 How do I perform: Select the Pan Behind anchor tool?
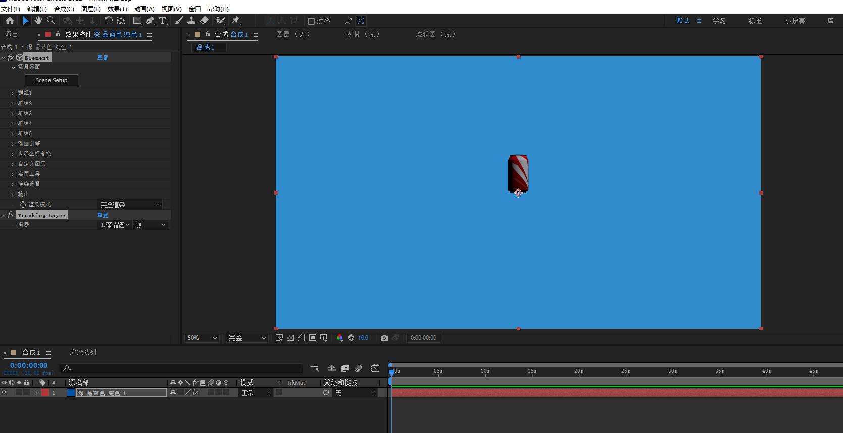121,21
